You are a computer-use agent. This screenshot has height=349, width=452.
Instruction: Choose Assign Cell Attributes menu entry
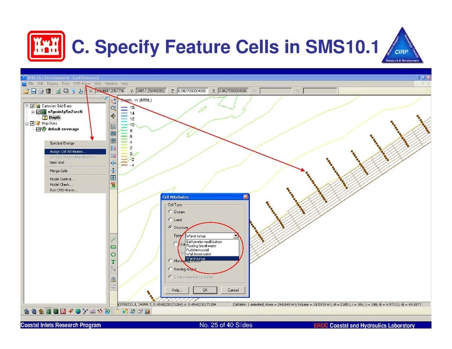tap(75, 151)
